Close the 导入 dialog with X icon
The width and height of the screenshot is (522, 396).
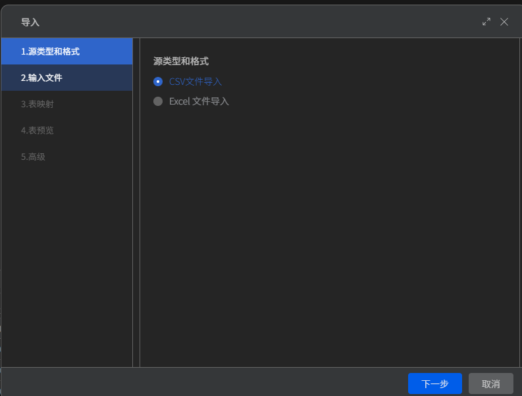(504, 22)
